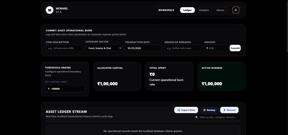The image size is (288, 135).
Task: Click the download icon on Export Data
Action: [x=179, y=110]
